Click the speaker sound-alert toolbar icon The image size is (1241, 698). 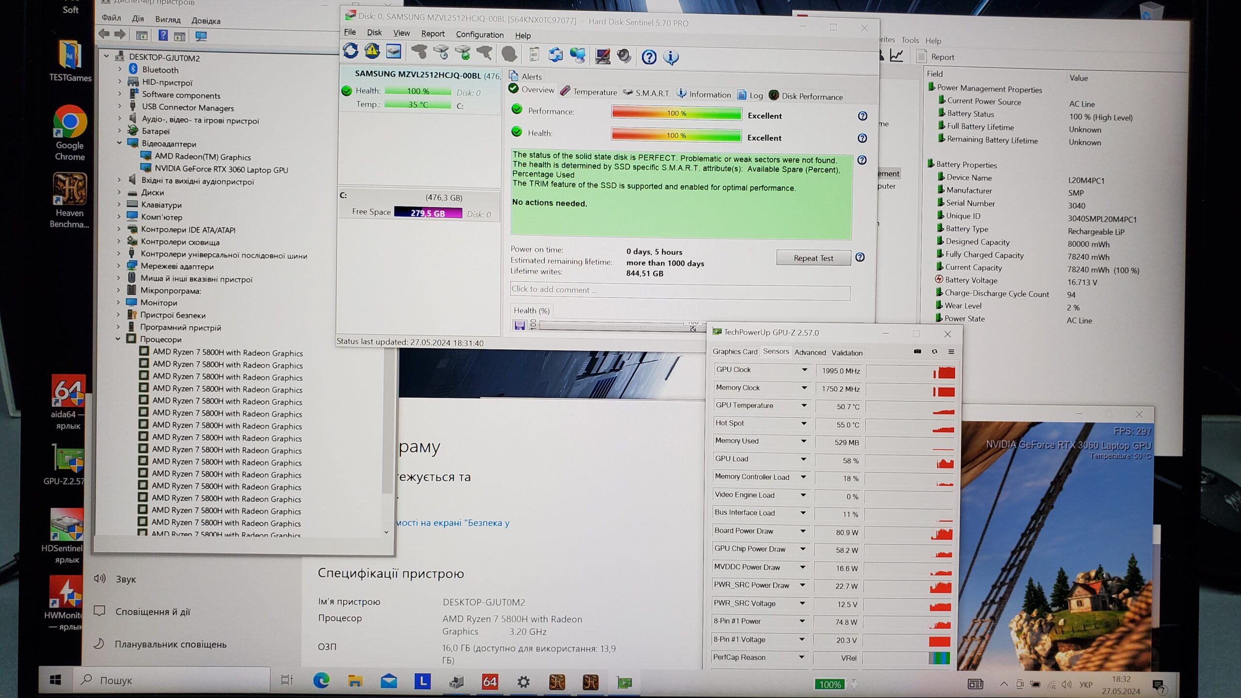coord(624,56)
